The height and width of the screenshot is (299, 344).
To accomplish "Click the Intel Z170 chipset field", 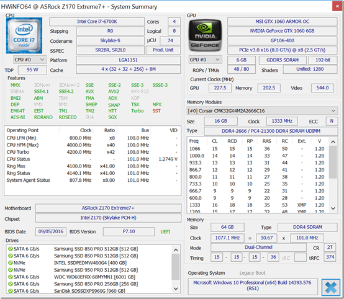I will (108, 218).
